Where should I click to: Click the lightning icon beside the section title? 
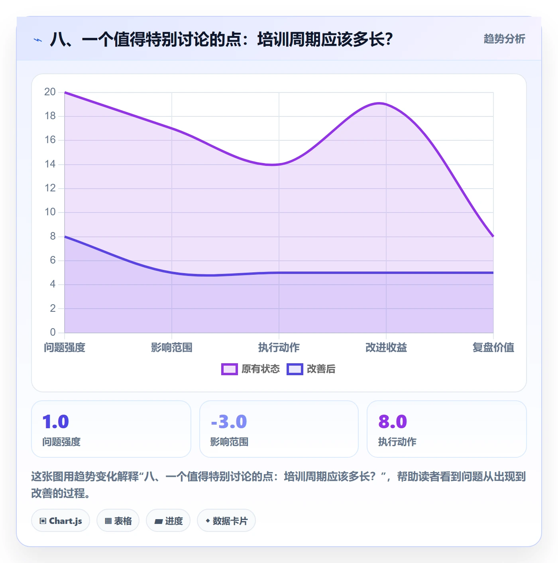(38, 40)
